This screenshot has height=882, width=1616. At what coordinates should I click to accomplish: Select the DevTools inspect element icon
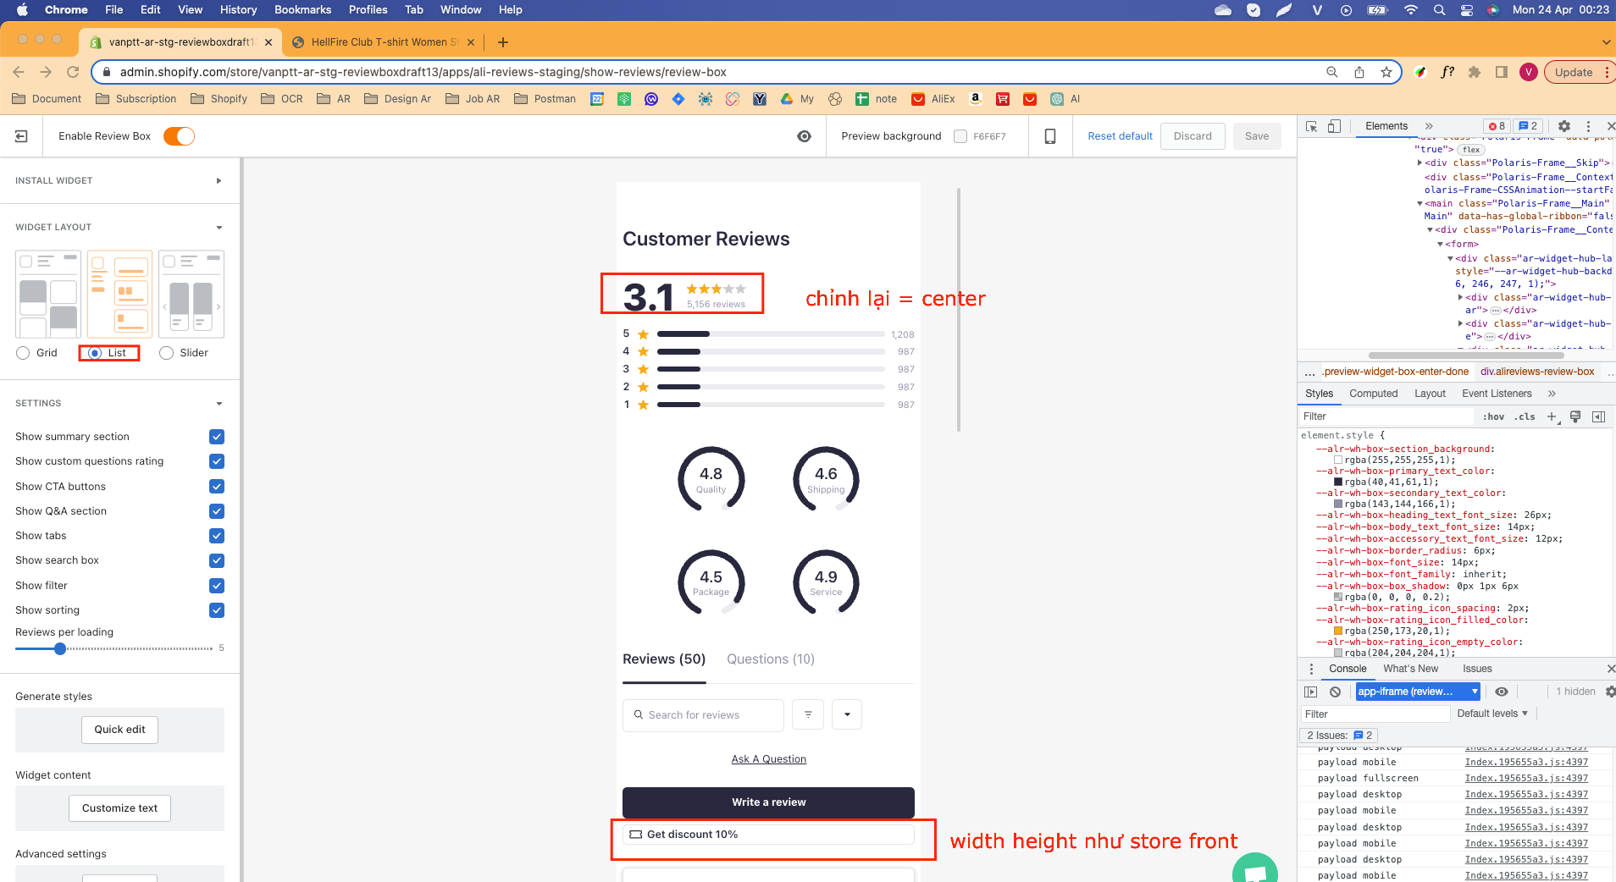click(x=1311, y=126)
